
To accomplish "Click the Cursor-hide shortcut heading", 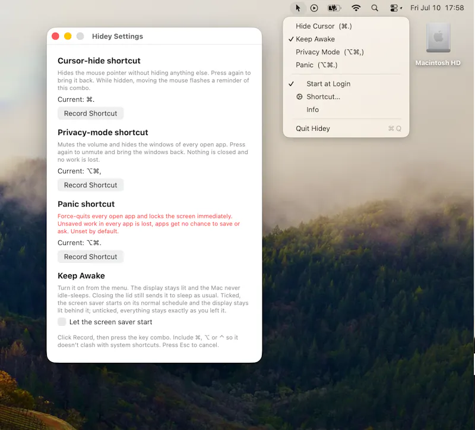I will point(99,61).
